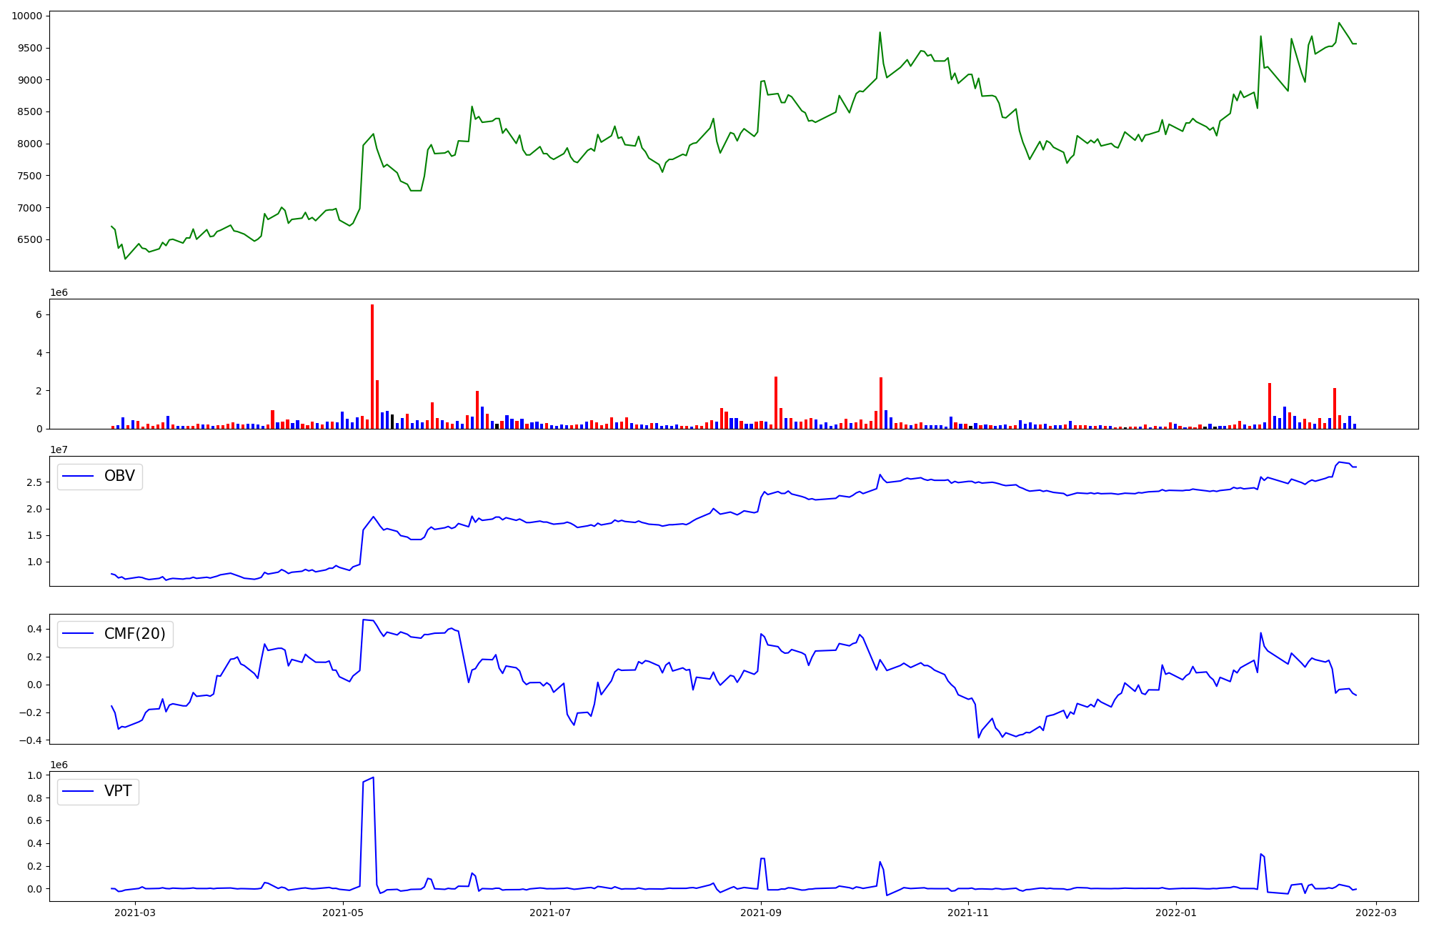1429x929 pixels.
Task: Click the highest spike in VPT chart
Action: coord(373,778)
